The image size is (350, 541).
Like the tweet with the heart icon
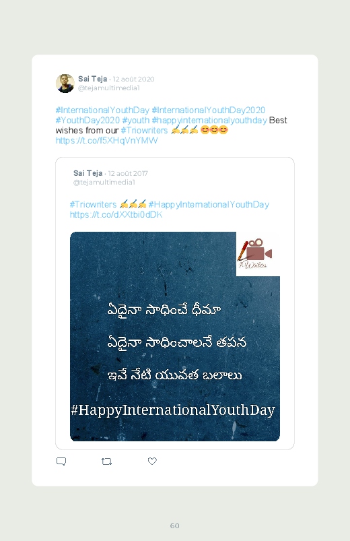[152, 461]
